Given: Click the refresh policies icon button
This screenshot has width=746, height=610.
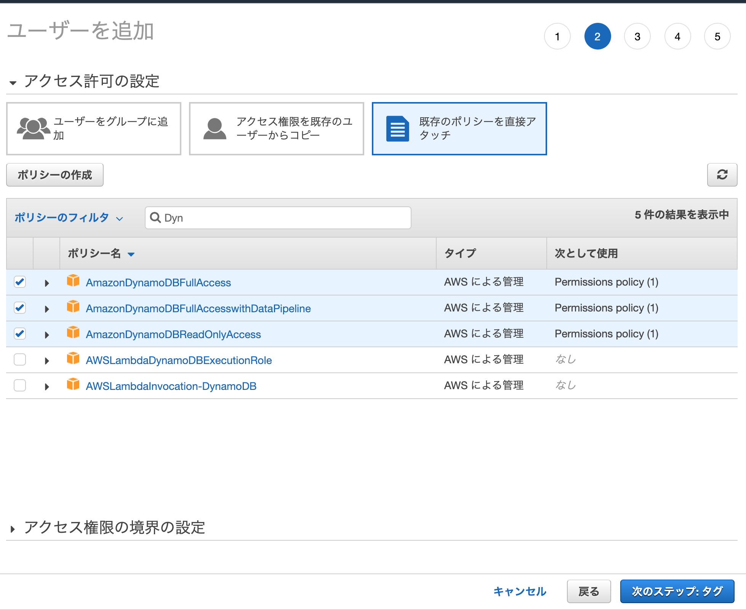Looking at the screenshot, I should tap(722, 175).
